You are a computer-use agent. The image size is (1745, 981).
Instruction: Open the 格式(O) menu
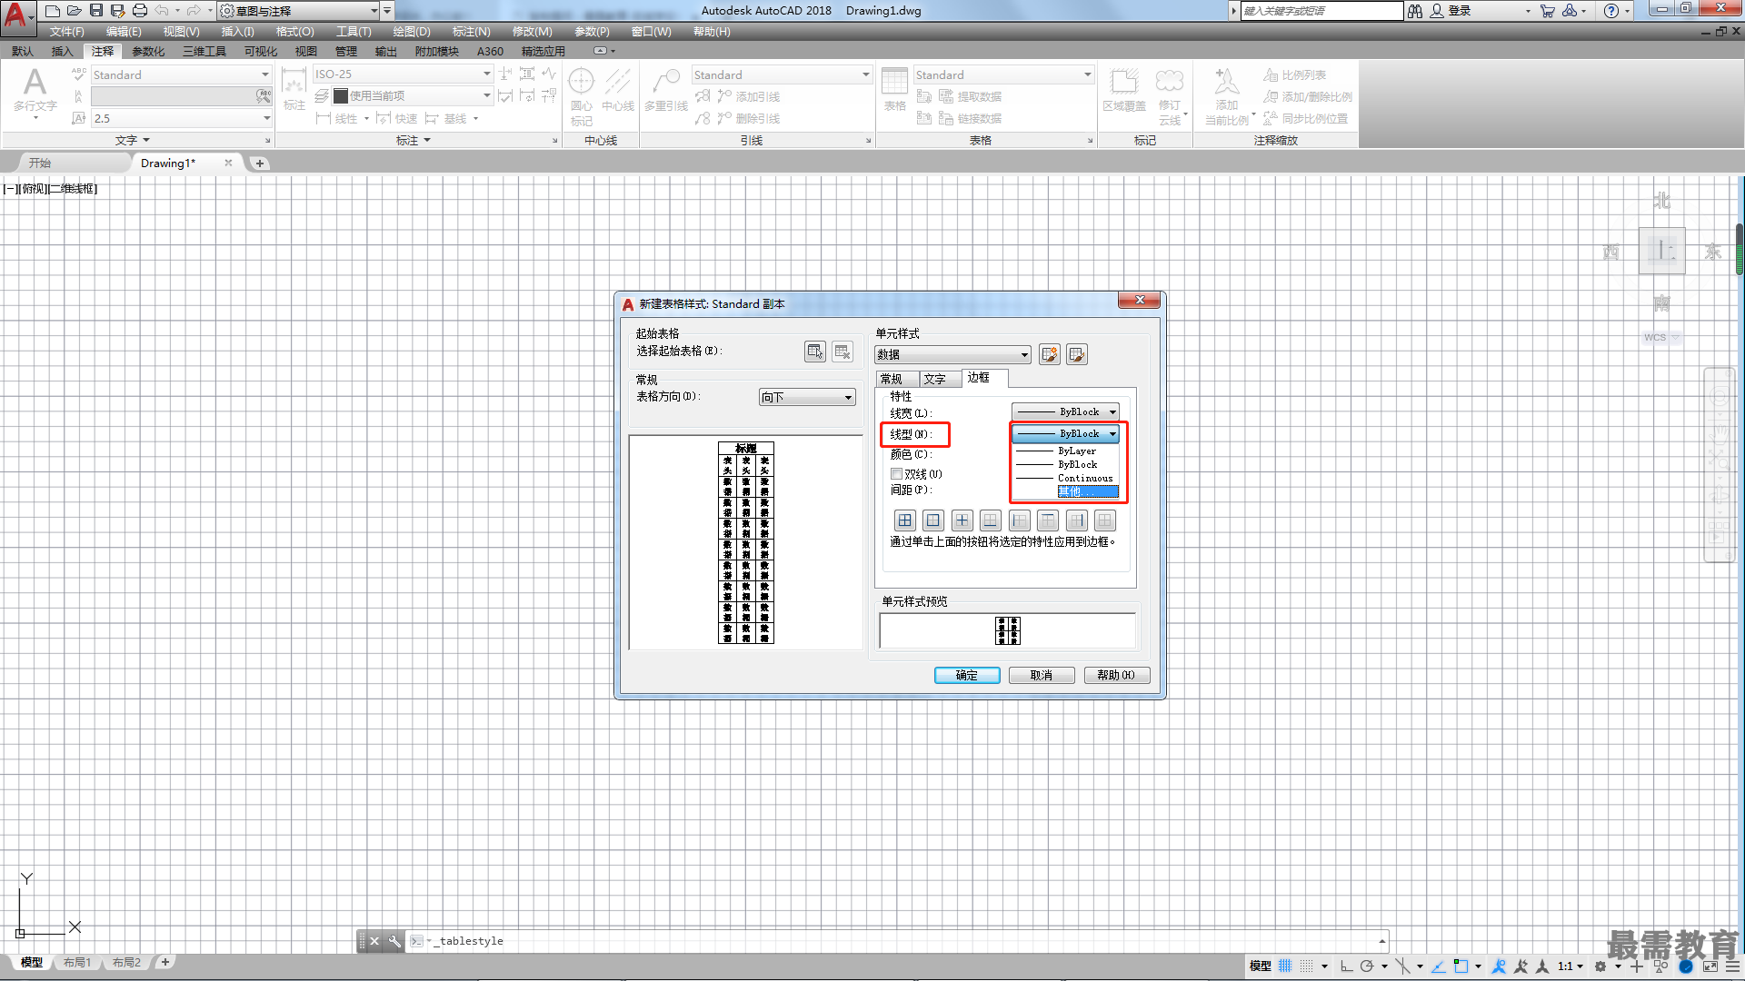point(294,32)
